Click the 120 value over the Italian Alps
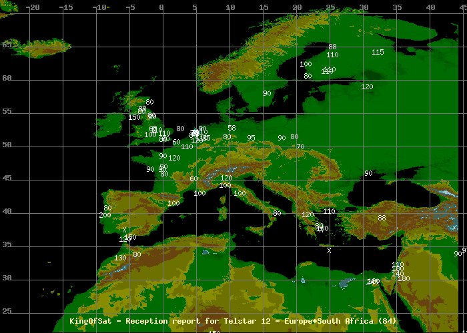The height and width of the screenshot is (333, 467). [x=226, y=178]
